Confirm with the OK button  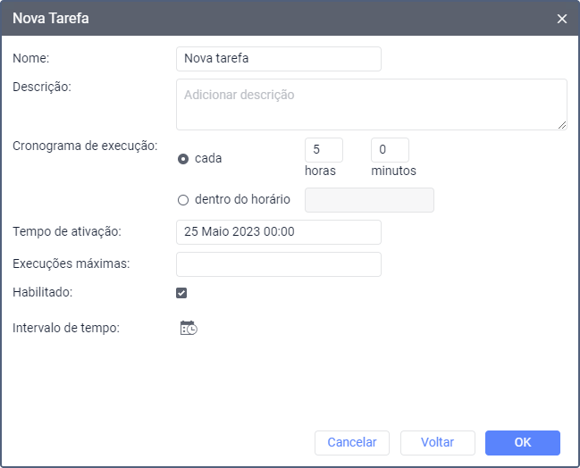tap(522, 443)
